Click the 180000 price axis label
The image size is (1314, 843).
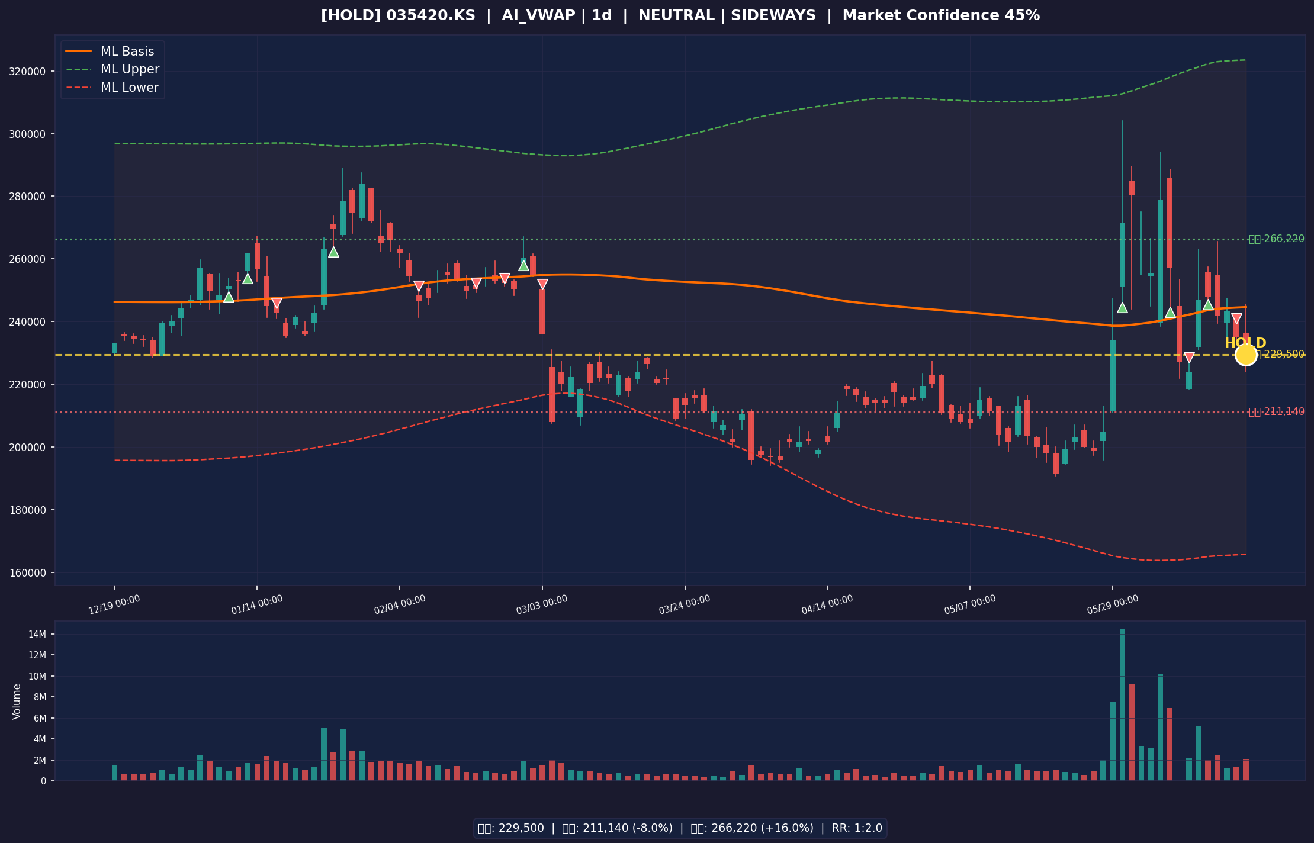28,510
